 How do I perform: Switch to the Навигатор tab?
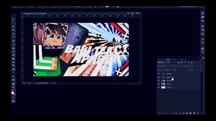coord(183,59)
